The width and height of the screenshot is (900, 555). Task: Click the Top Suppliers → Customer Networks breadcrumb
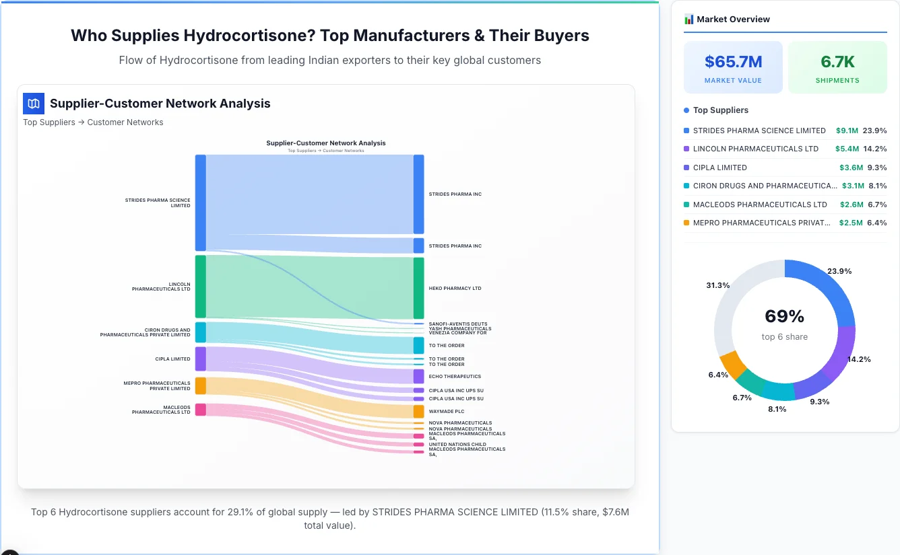(x=93, y=122)
